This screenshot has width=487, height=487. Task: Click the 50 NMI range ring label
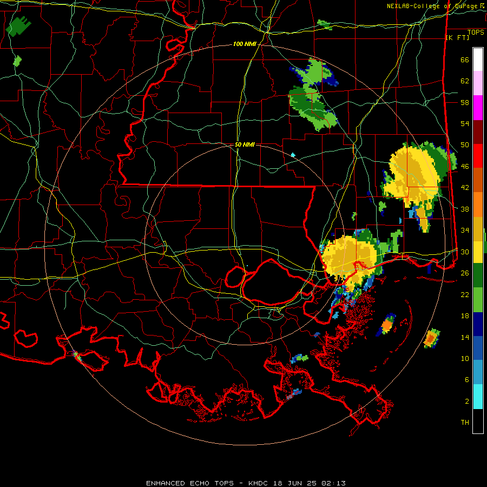[245, 144]
